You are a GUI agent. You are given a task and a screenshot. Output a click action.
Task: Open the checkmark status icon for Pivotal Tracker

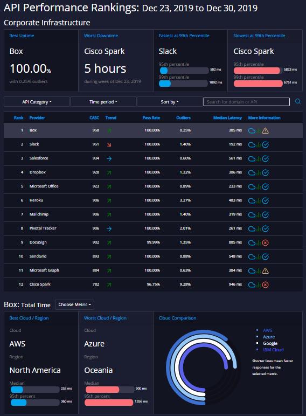[x=265, y=228]
